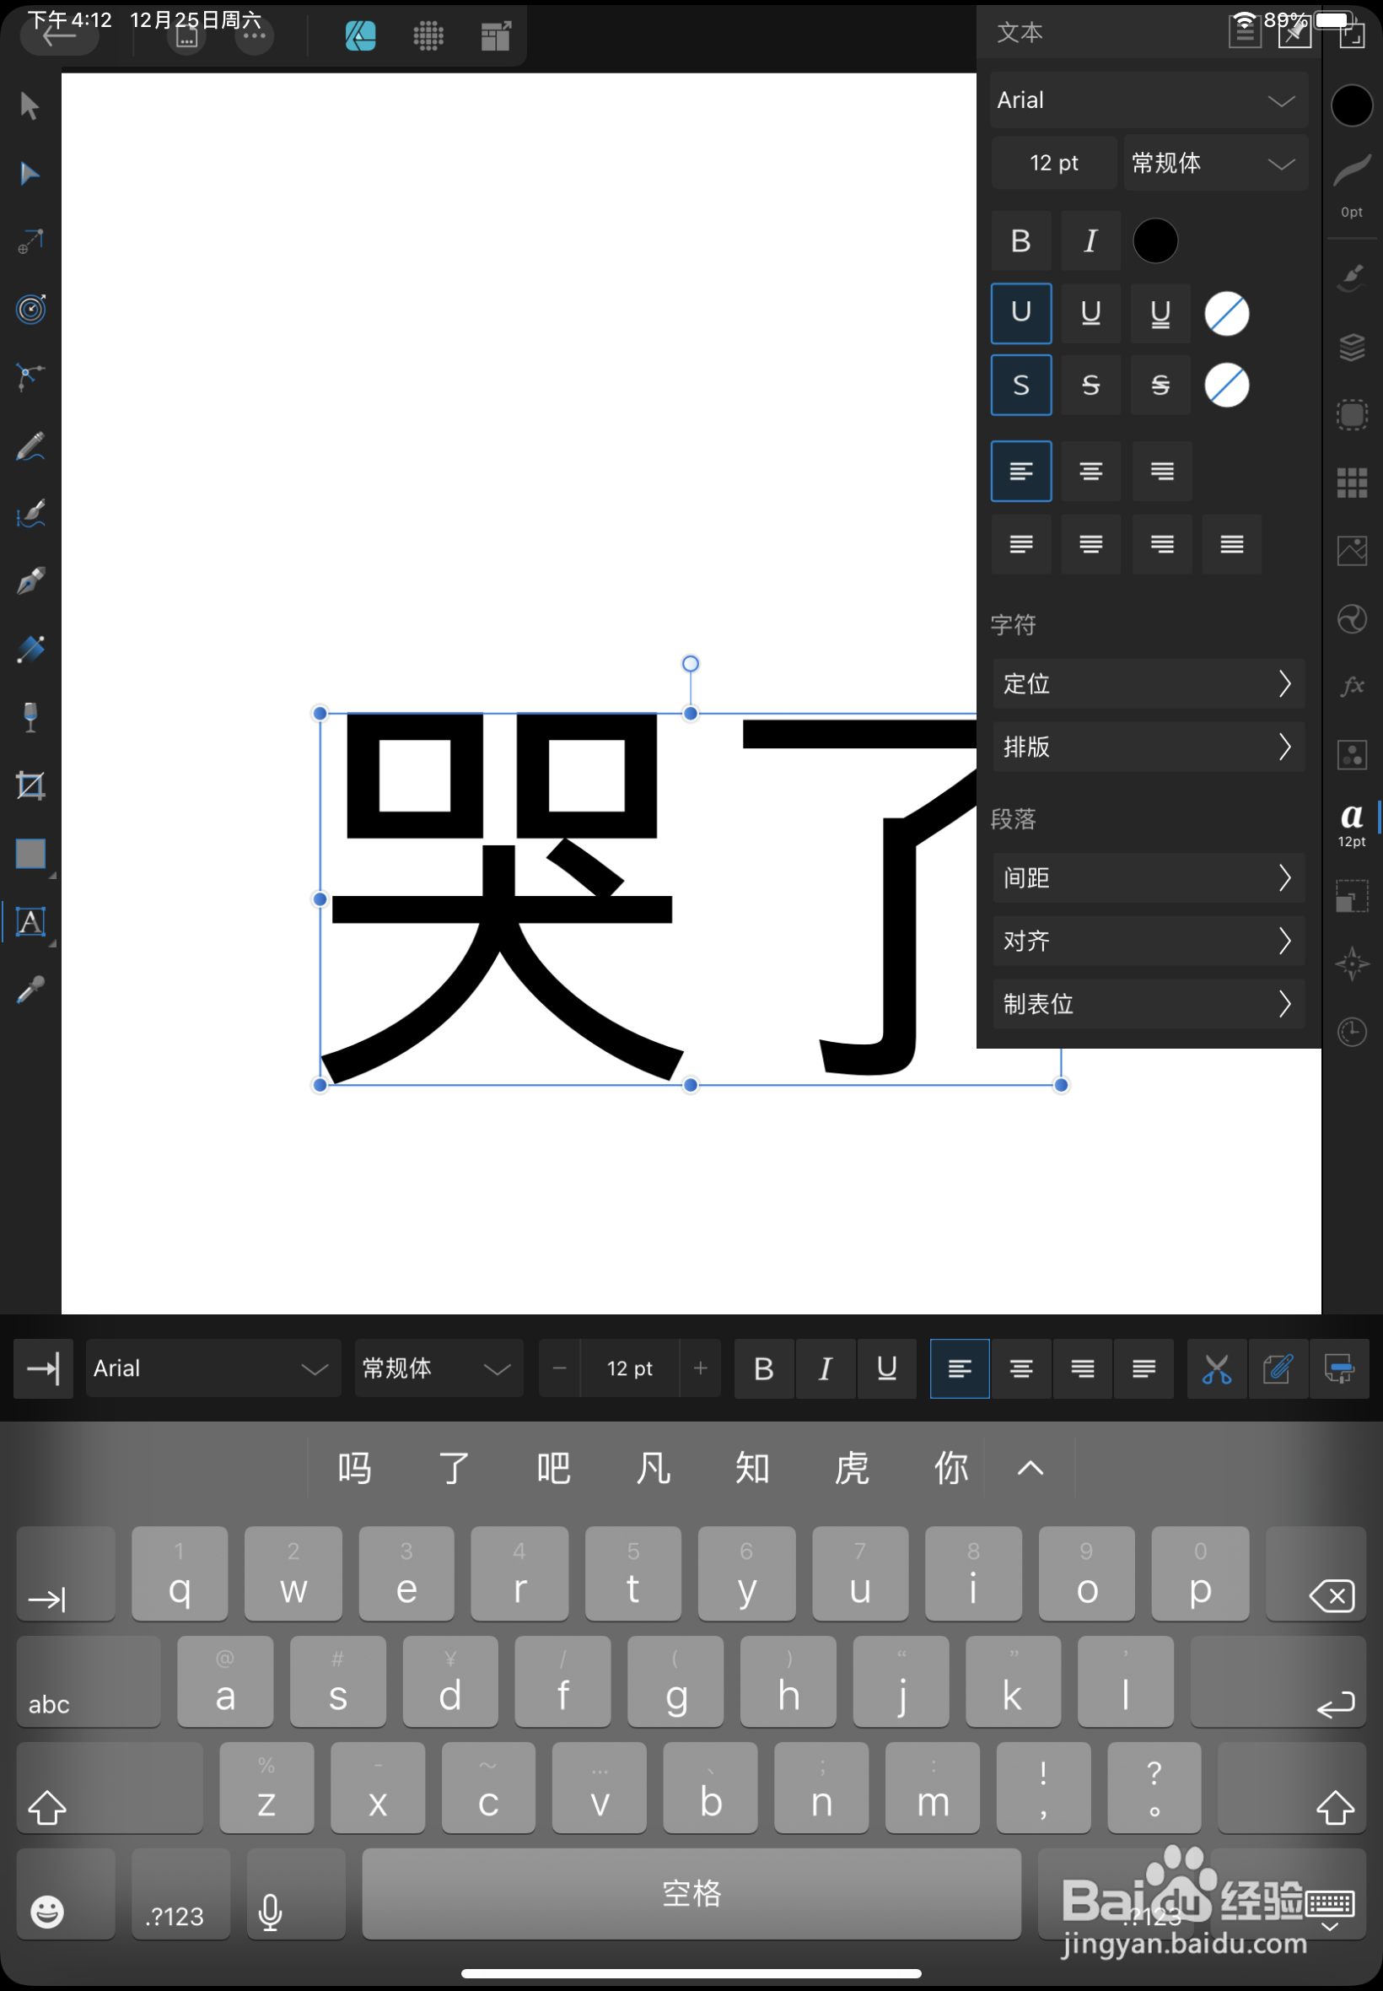Open the black text fill color swatch

1155,241
